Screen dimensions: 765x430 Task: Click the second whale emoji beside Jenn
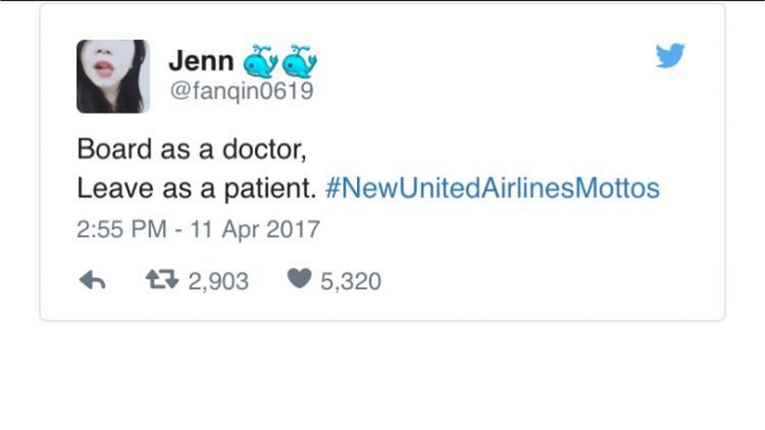(299, 62)
